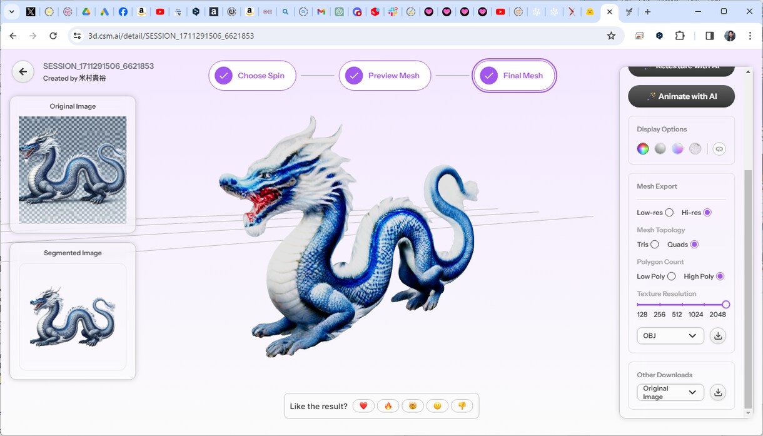Image resolution: width=763 pixels, height=436 pixels.
Task: Go to the Choose Spin step
Action: coord(252,76)
